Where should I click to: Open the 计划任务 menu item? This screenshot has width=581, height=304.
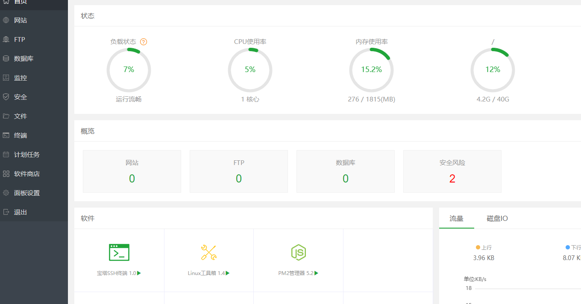point(34,154)
